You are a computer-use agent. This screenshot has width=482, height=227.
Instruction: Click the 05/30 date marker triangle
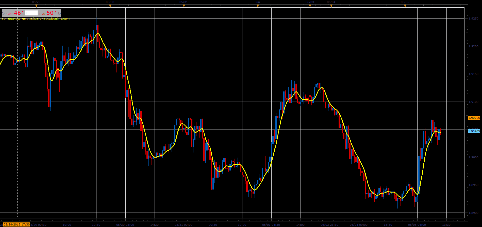(110, 6)
